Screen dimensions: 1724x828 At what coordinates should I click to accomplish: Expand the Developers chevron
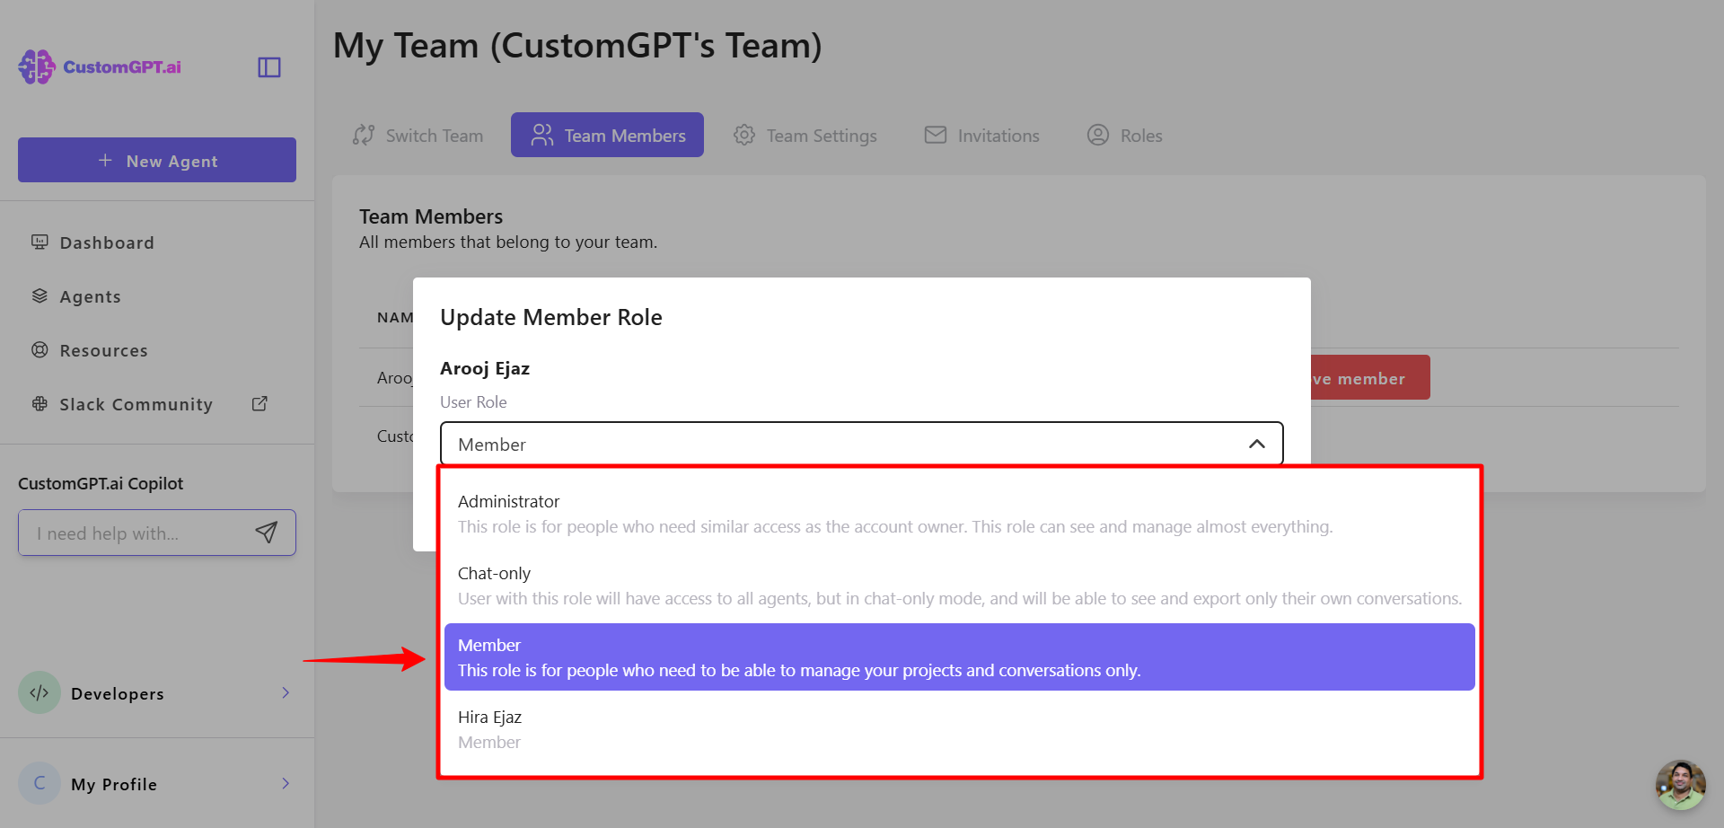[286, 692]
